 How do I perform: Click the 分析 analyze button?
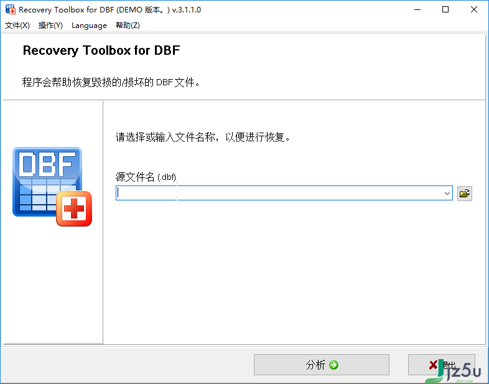click(x=322, y=365)
